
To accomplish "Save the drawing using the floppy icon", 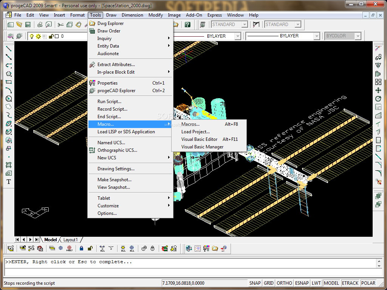I will click(x=28, y=25).
